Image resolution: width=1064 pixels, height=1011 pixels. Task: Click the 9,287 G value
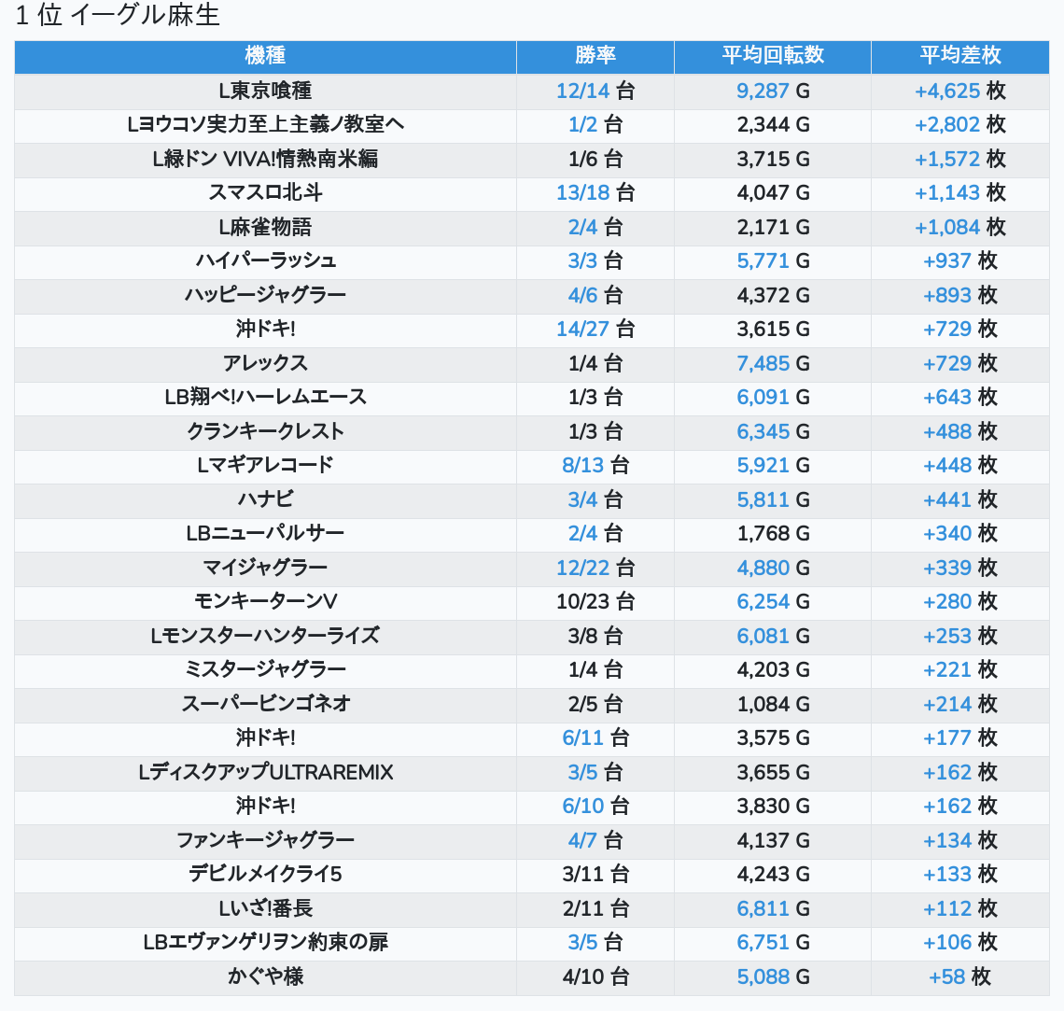(773, 91)
